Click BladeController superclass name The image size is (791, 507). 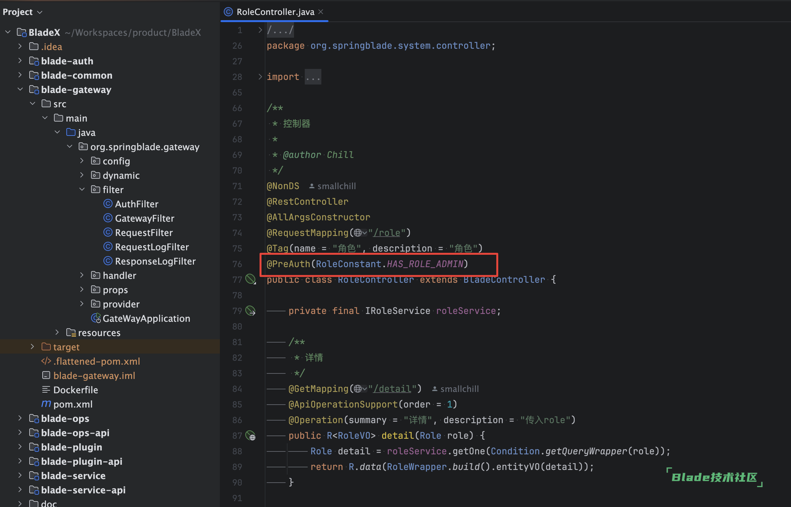(504, 279)
